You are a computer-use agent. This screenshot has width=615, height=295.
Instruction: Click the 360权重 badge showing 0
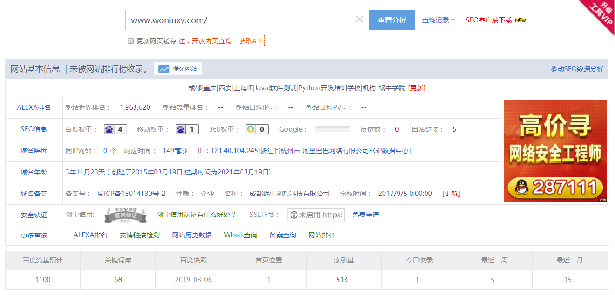pos(257,129)
